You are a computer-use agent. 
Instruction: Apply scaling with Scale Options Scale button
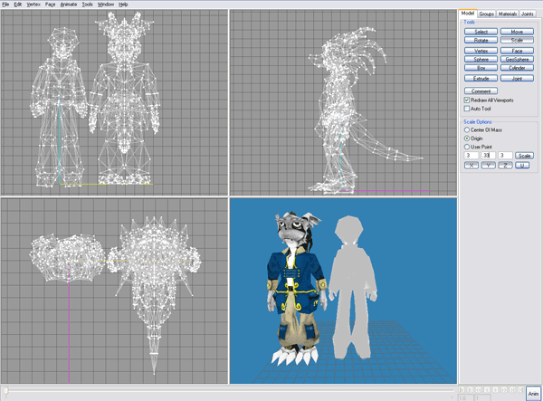pos(524,156)
